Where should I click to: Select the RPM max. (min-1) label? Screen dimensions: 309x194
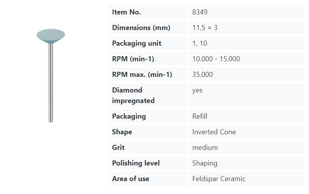142,75
